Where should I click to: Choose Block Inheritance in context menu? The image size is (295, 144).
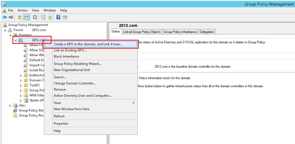tap(91, 56)
